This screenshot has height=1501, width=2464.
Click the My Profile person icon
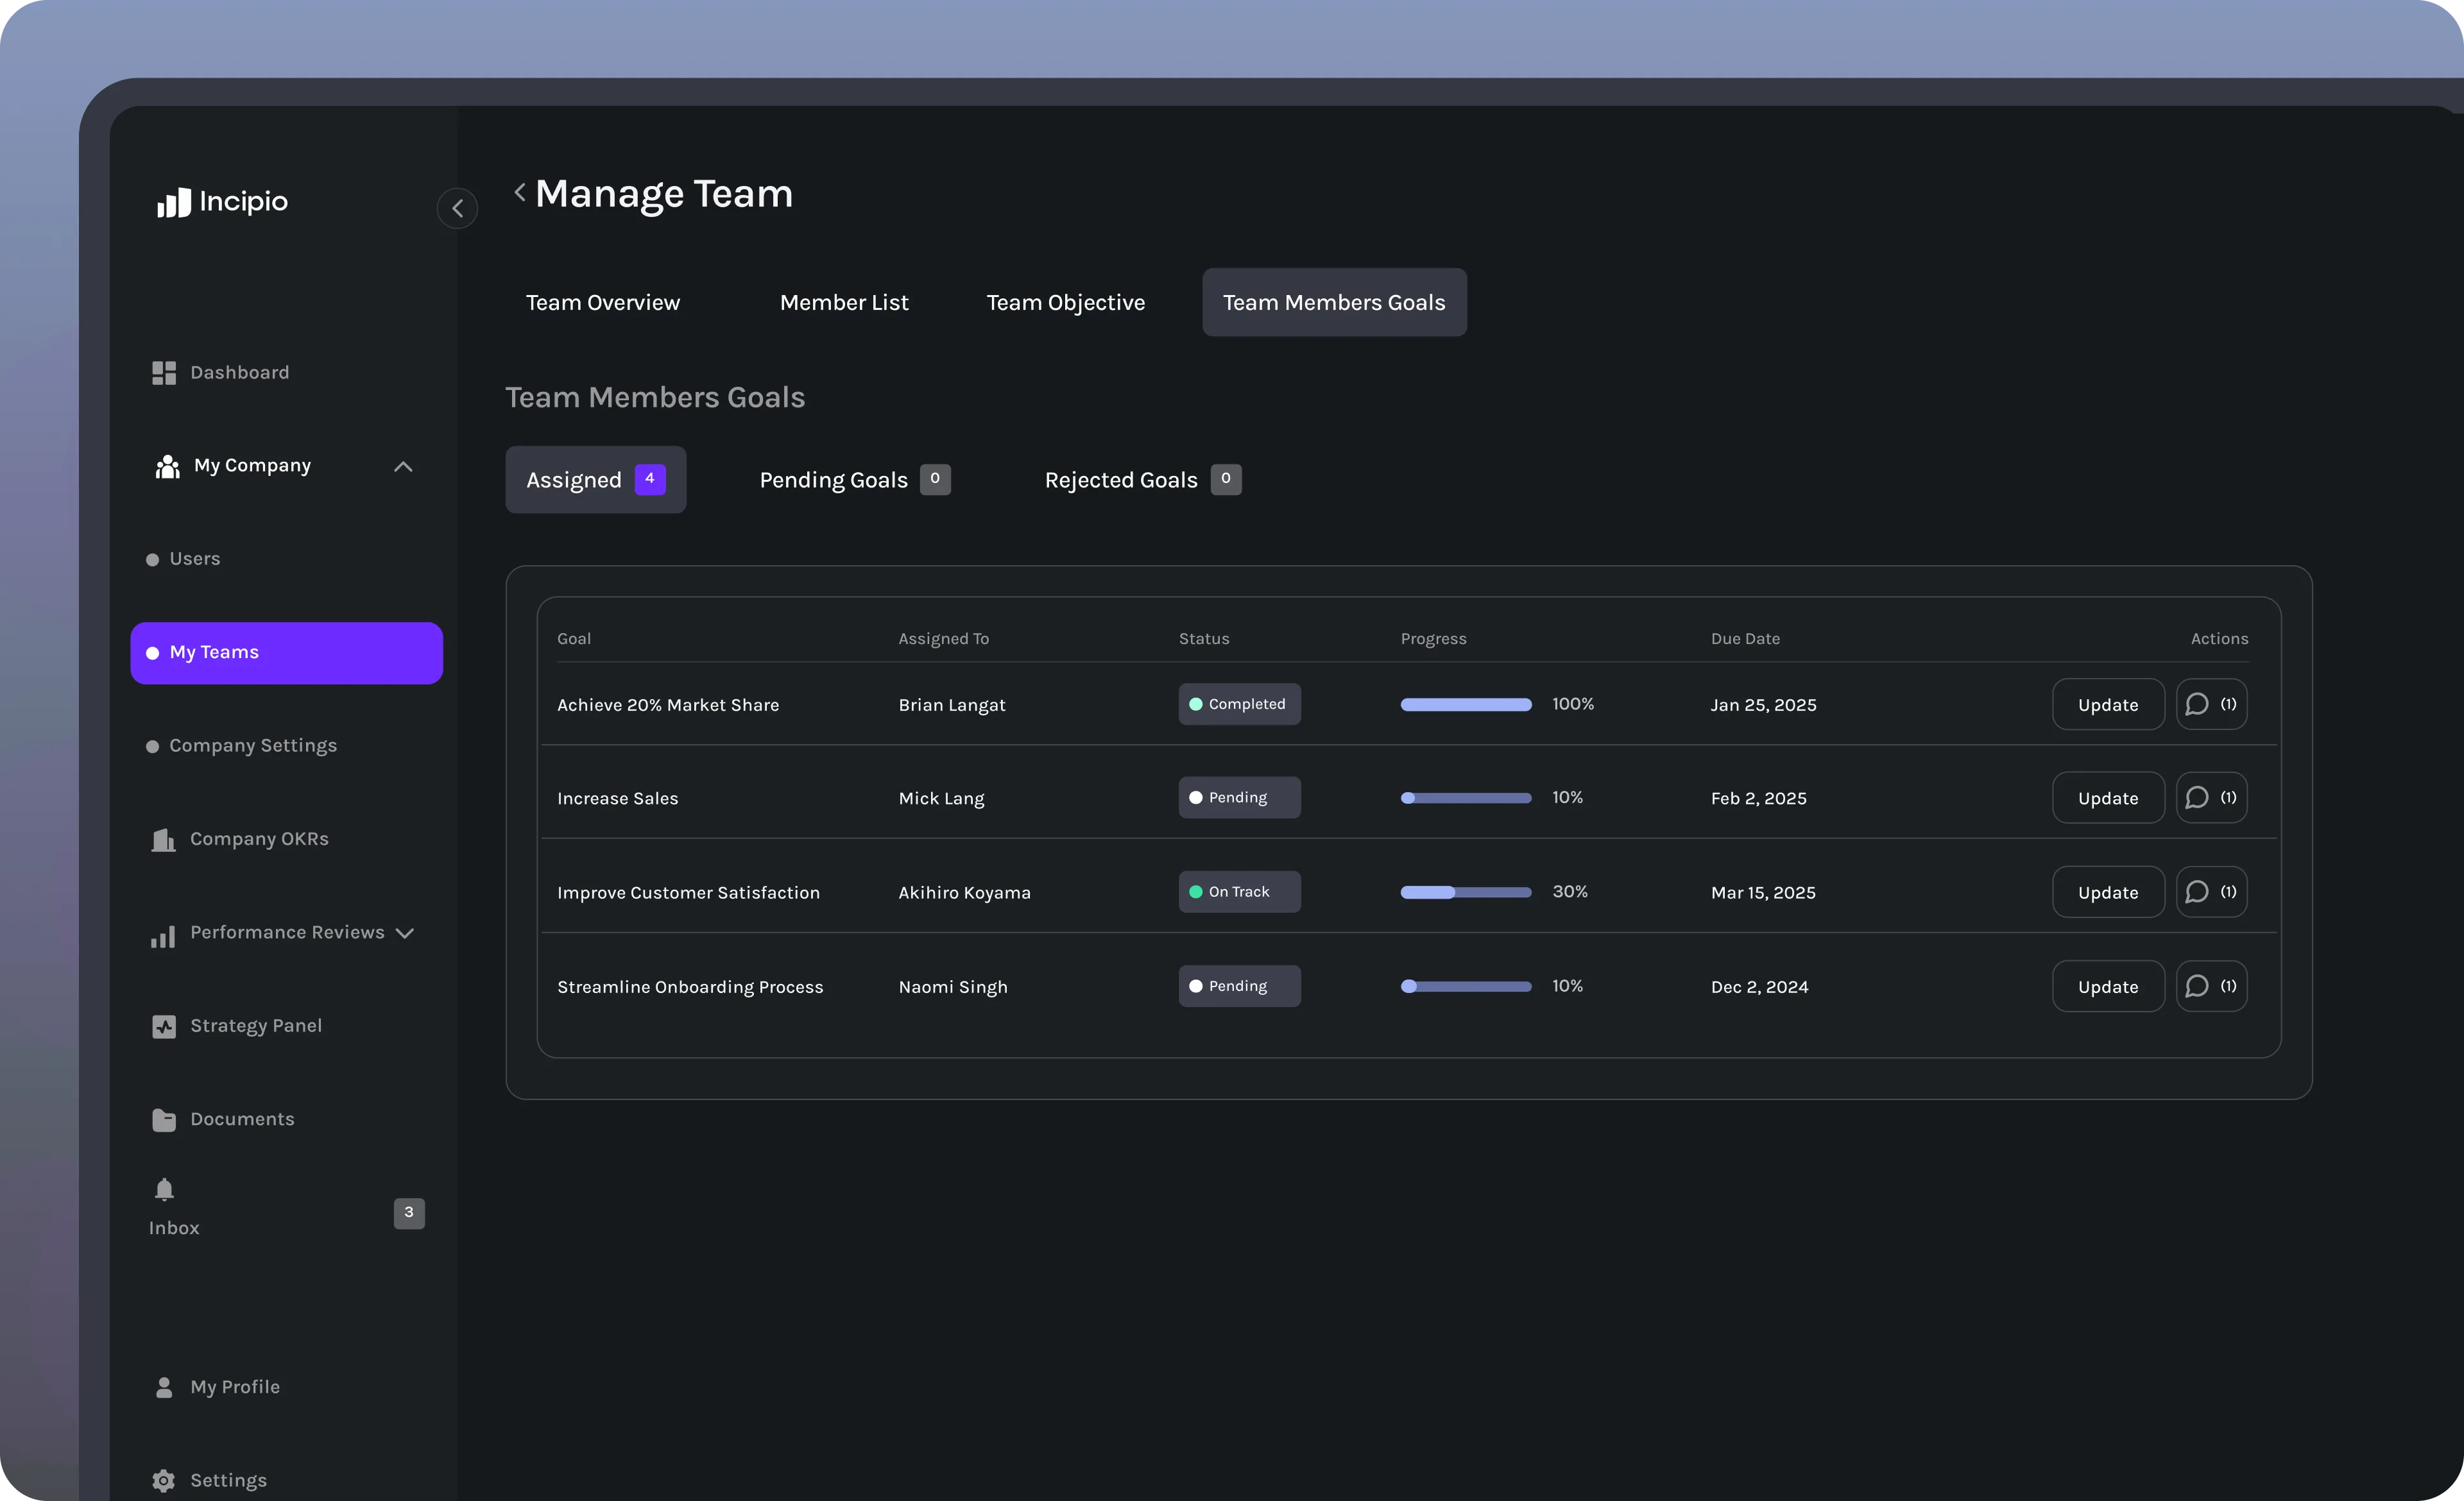(x=164, y=1387)
